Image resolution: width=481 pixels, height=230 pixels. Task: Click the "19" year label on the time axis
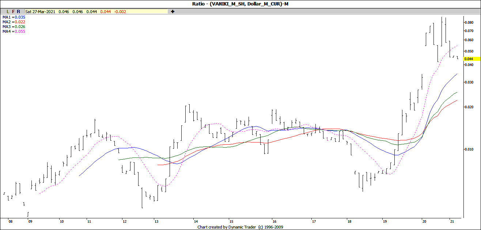coord(385,222)
